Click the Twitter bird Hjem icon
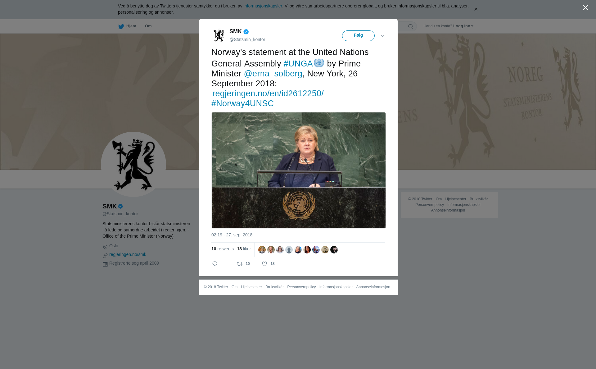 (121, 26)
